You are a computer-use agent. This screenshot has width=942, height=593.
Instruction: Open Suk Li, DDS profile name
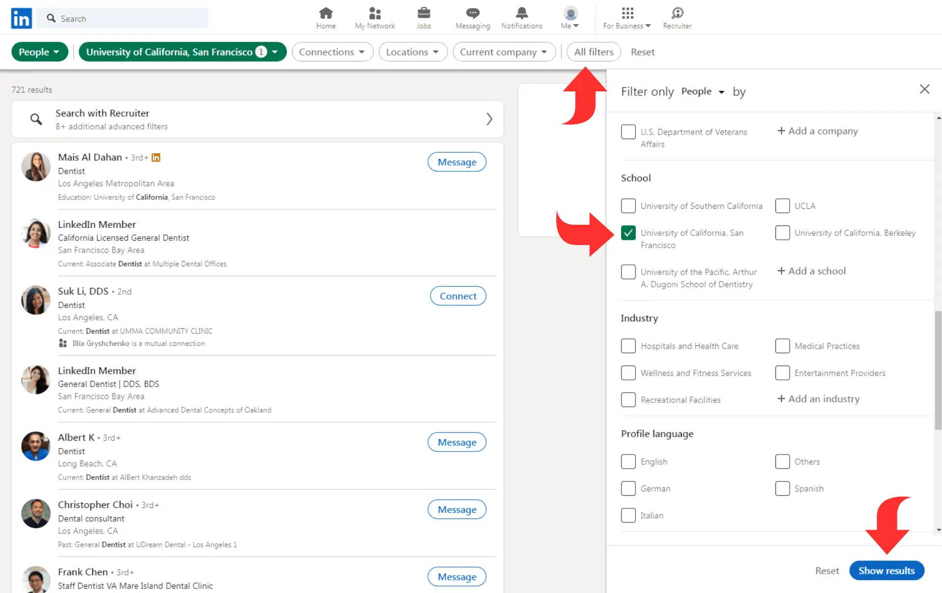(83, 291)
